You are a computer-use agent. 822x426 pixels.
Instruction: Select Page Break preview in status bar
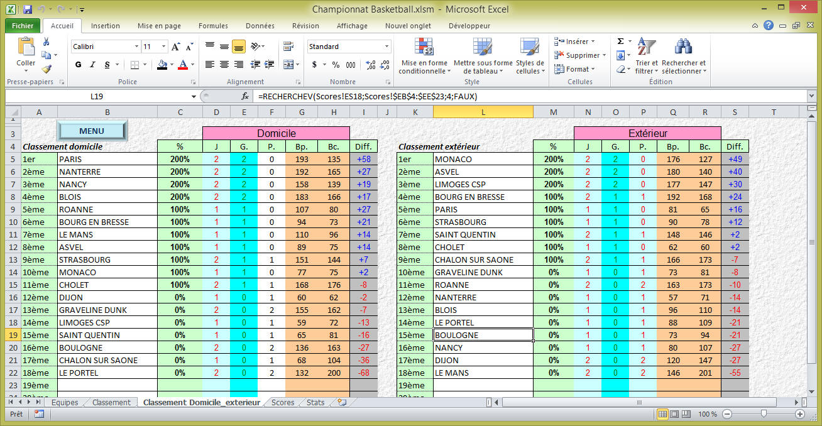[686, 414]
